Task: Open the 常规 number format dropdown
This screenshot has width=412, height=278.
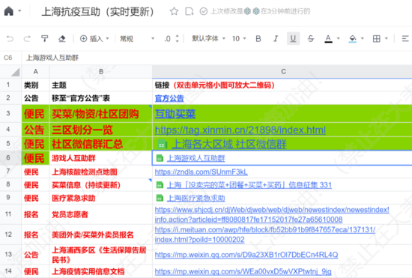Action: coord(137,39)
